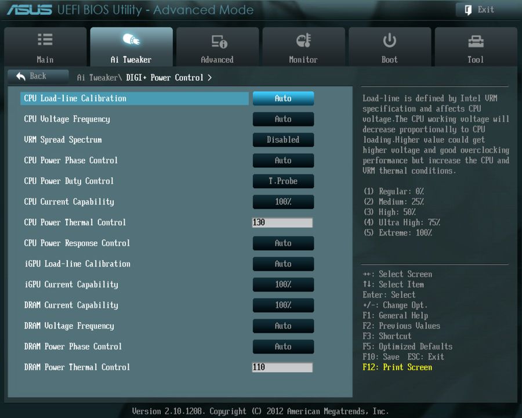Select CPU Power Response Control label

pos(77,243)
